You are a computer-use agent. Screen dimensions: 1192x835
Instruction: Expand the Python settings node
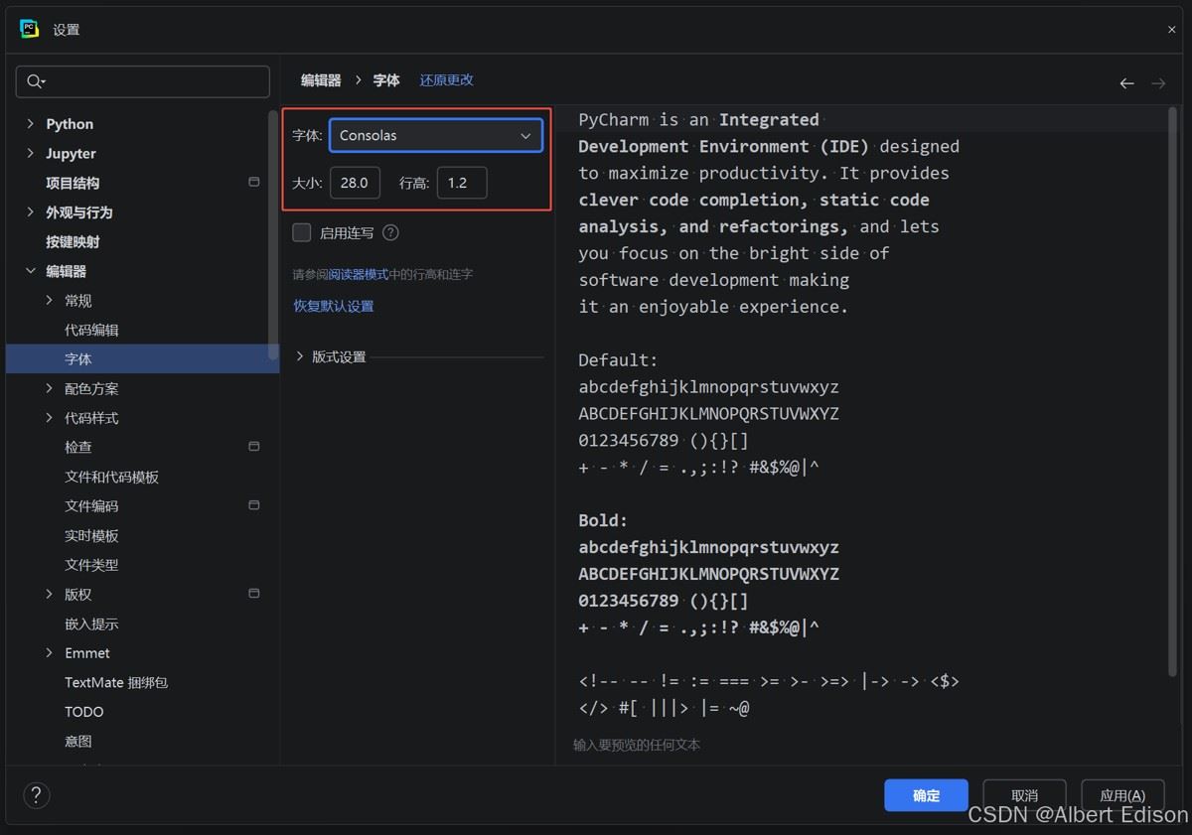[x=30, y=124]
